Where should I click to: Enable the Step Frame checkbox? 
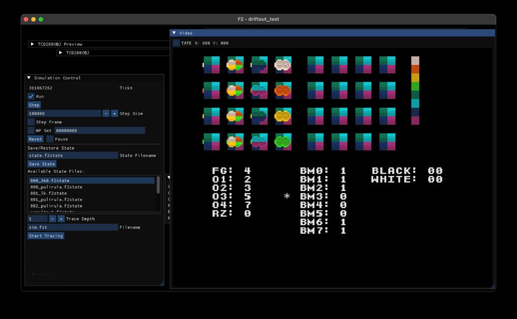coord(31,122)
